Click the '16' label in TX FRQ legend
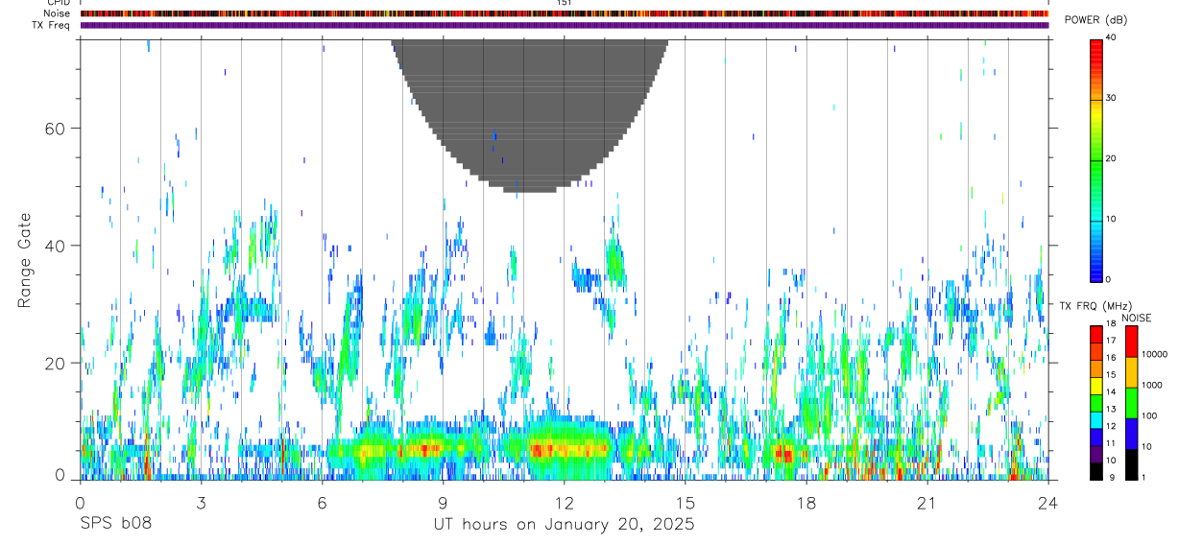Image resolution: width=1179 pixels, height=544 pixels. [x=1111, y=358]
